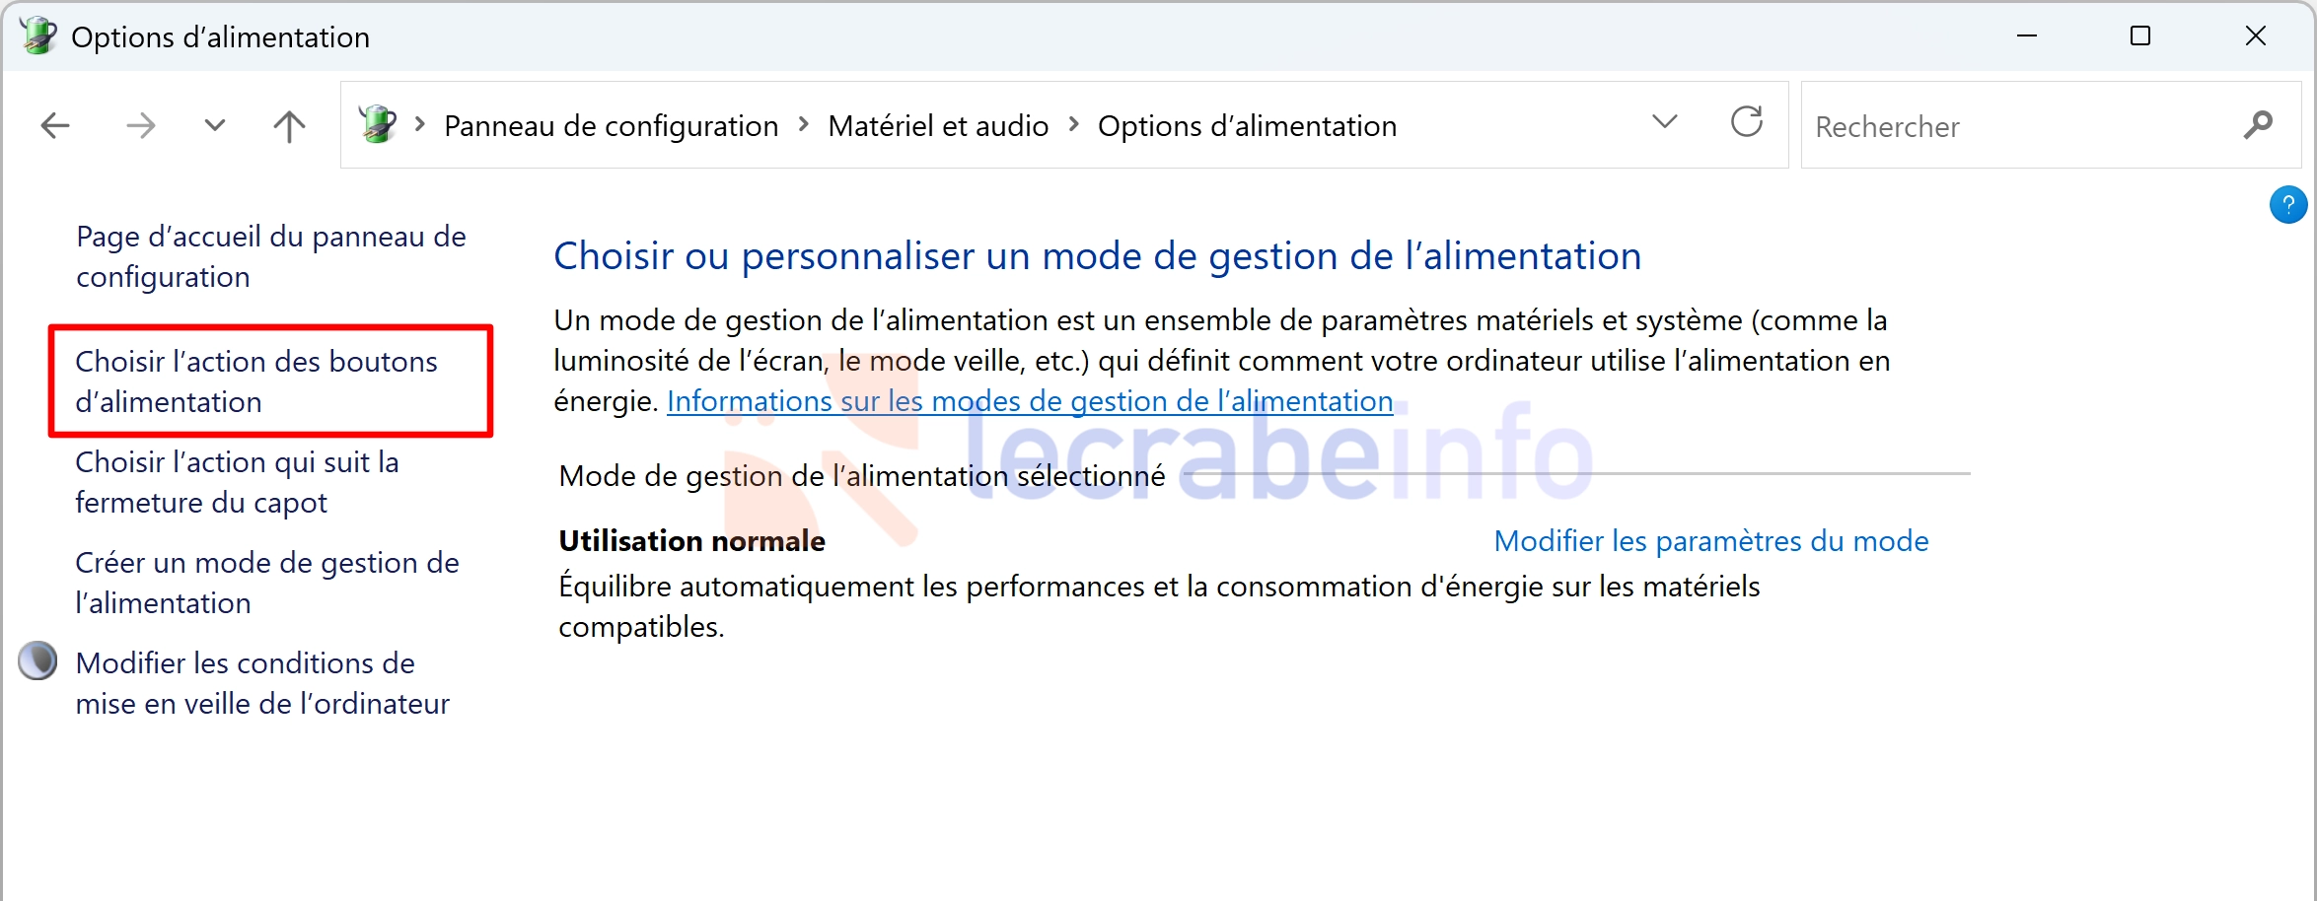Viewport: 2317px width, 901px height.
Task: Click the Forward navigation arrow
Action: [x=140, y=125]
